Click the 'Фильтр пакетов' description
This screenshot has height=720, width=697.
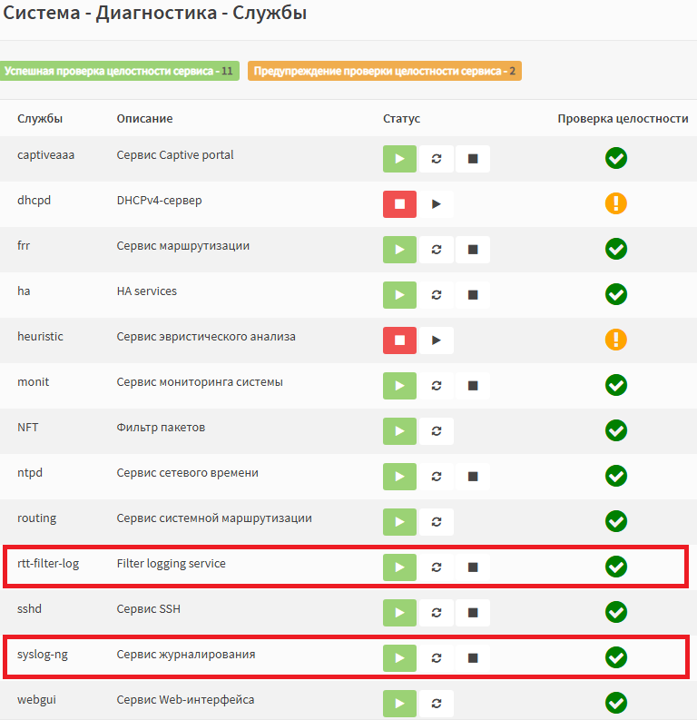[x=161, y=428]
